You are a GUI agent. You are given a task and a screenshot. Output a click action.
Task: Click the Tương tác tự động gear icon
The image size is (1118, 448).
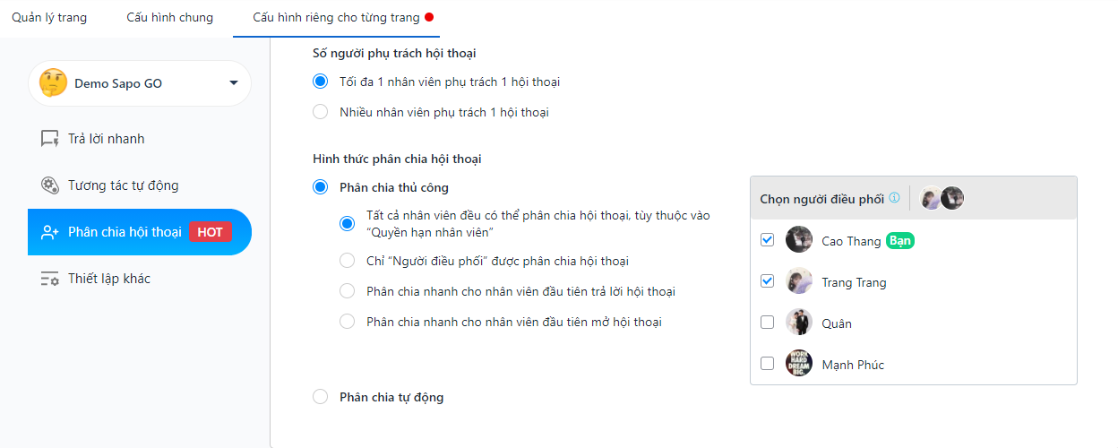[x=50, y=185]
